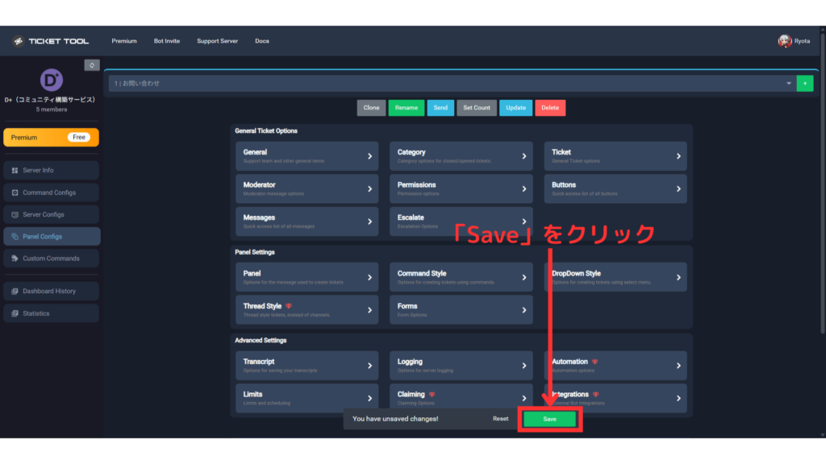Click the red Delete button
The width and height of the screenshot is (826, 464).
point(550,108)
